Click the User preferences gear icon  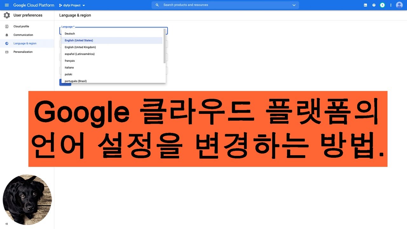pyautogui.click(x=7, y=15)
